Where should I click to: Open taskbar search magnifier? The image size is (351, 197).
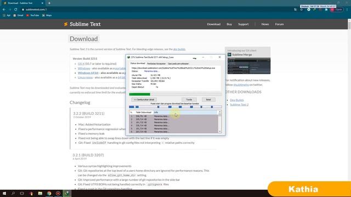coord(13,193)
